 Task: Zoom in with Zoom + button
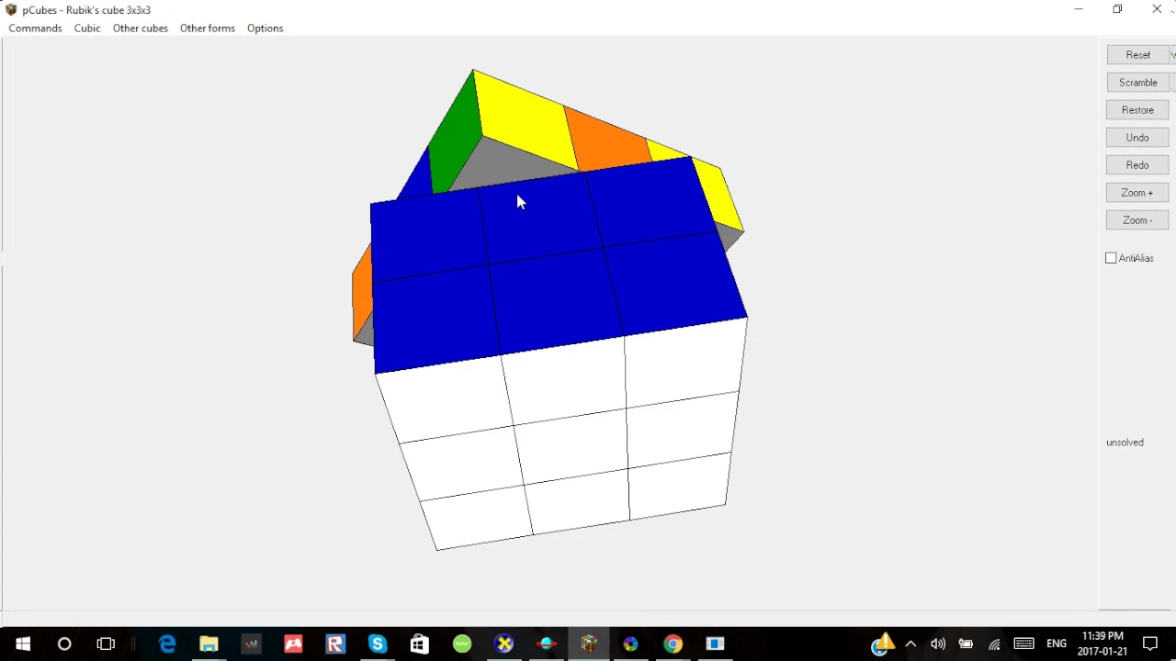tap(1137, 193)
